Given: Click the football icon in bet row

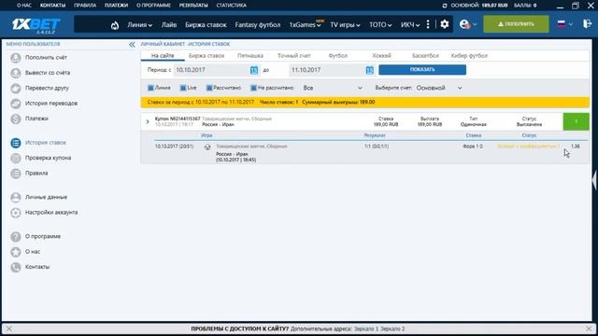Looking at the screenshot, I should click(x=207, y=147).
